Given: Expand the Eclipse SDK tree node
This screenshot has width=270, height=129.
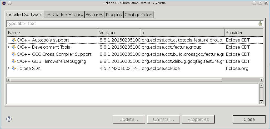Looking at the screenshot, I should click(9, 68).
